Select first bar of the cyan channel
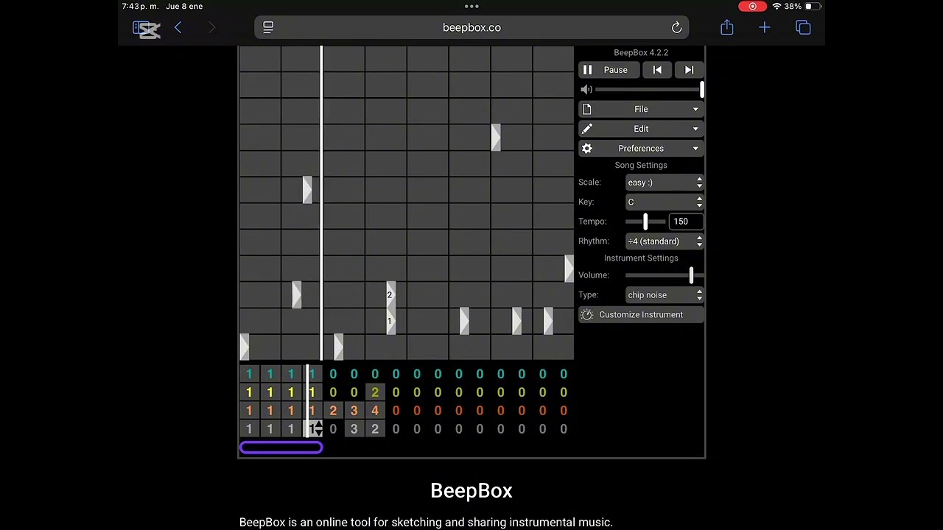This screenshot has height=530, width=943. tap(249, 374)
